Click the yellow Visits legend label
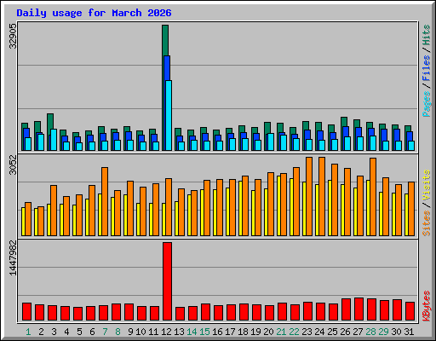Image resolution: width=436 pixels, height=341 pixels. (427, 185)
